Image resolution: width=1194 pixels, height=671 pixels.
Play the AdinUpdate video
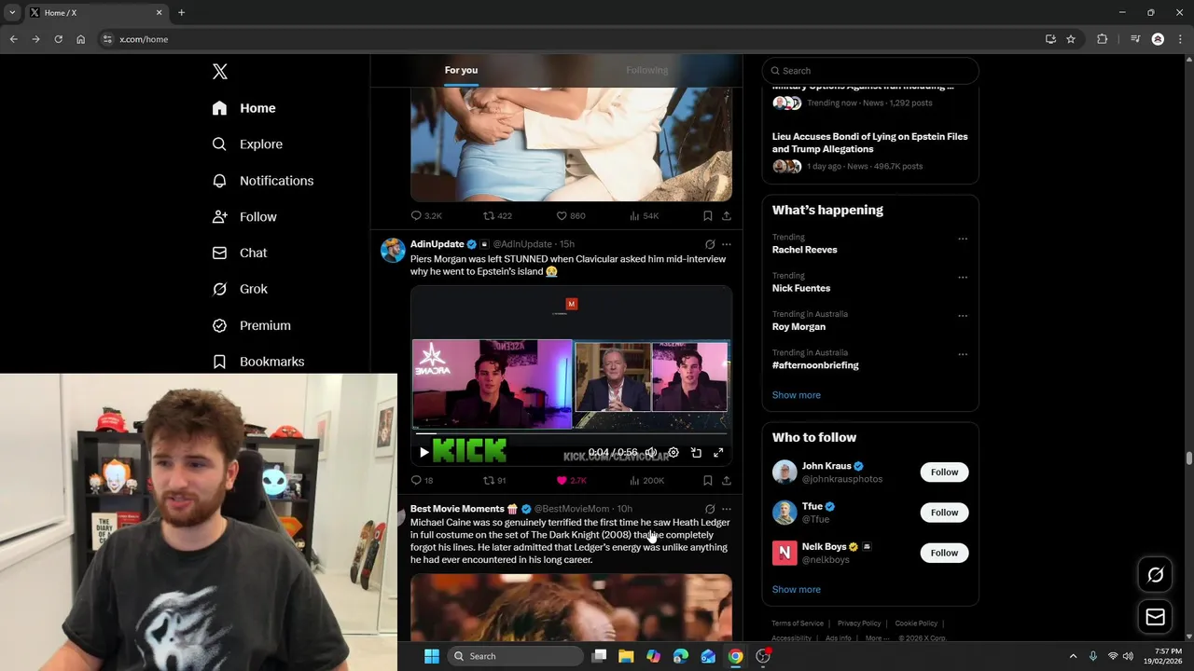[423, 453]
